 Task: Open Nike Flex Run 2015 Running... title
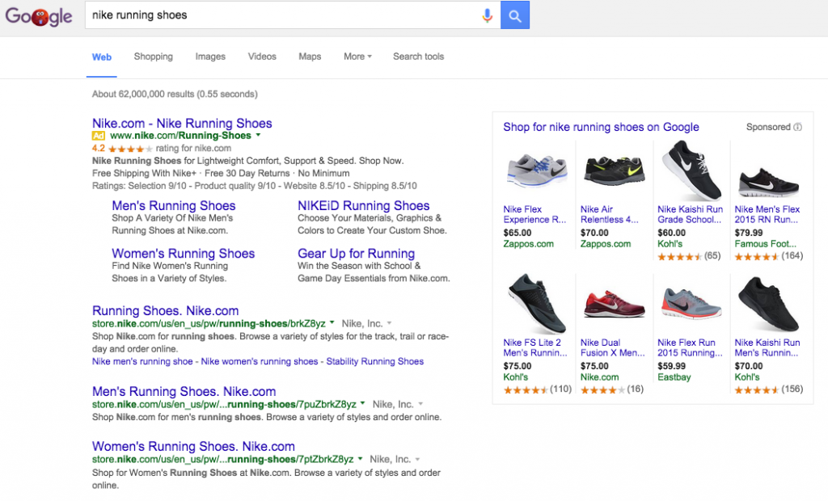tap(690, 347)
